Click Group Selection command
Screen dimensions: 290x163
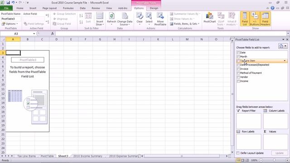pos(64,14)
